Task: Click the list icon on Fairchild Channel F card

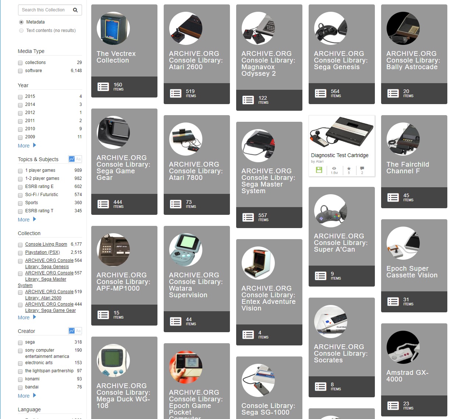Action: (393, 198)
